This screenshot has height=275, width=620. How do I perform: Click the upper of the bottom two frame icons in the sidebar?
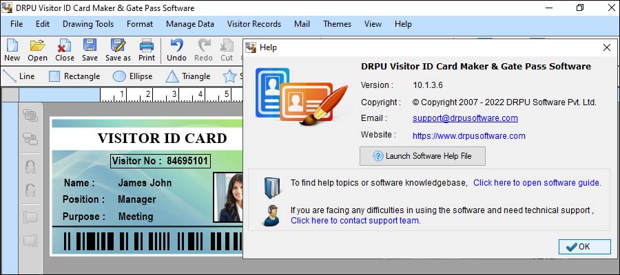pos(30,217)
